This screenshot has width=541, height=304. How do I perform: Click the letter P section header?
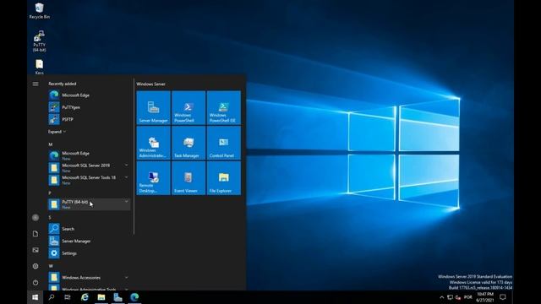tap(50, 193)
